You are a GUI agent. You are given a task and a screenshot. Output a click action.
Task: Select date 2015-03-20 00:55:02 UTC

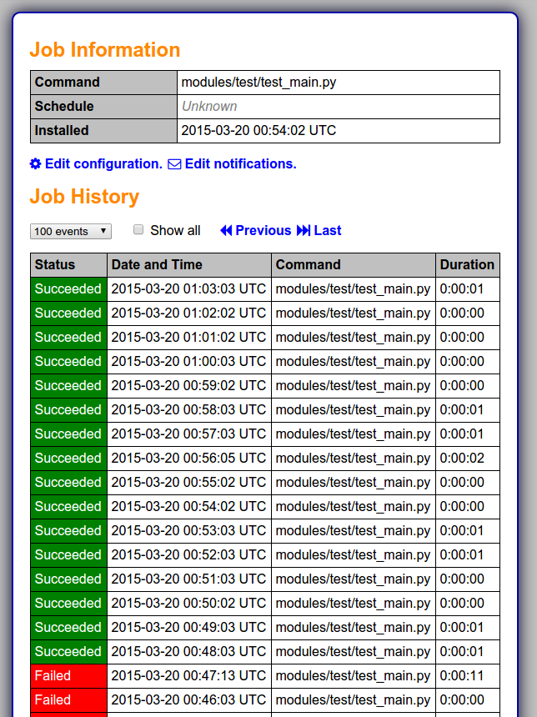(x=188, y=483)
